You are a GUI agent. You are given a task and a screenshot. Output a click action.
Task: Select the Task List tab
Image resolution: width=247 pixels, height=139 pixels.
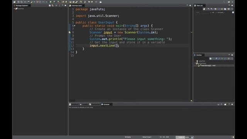[200, 5]
